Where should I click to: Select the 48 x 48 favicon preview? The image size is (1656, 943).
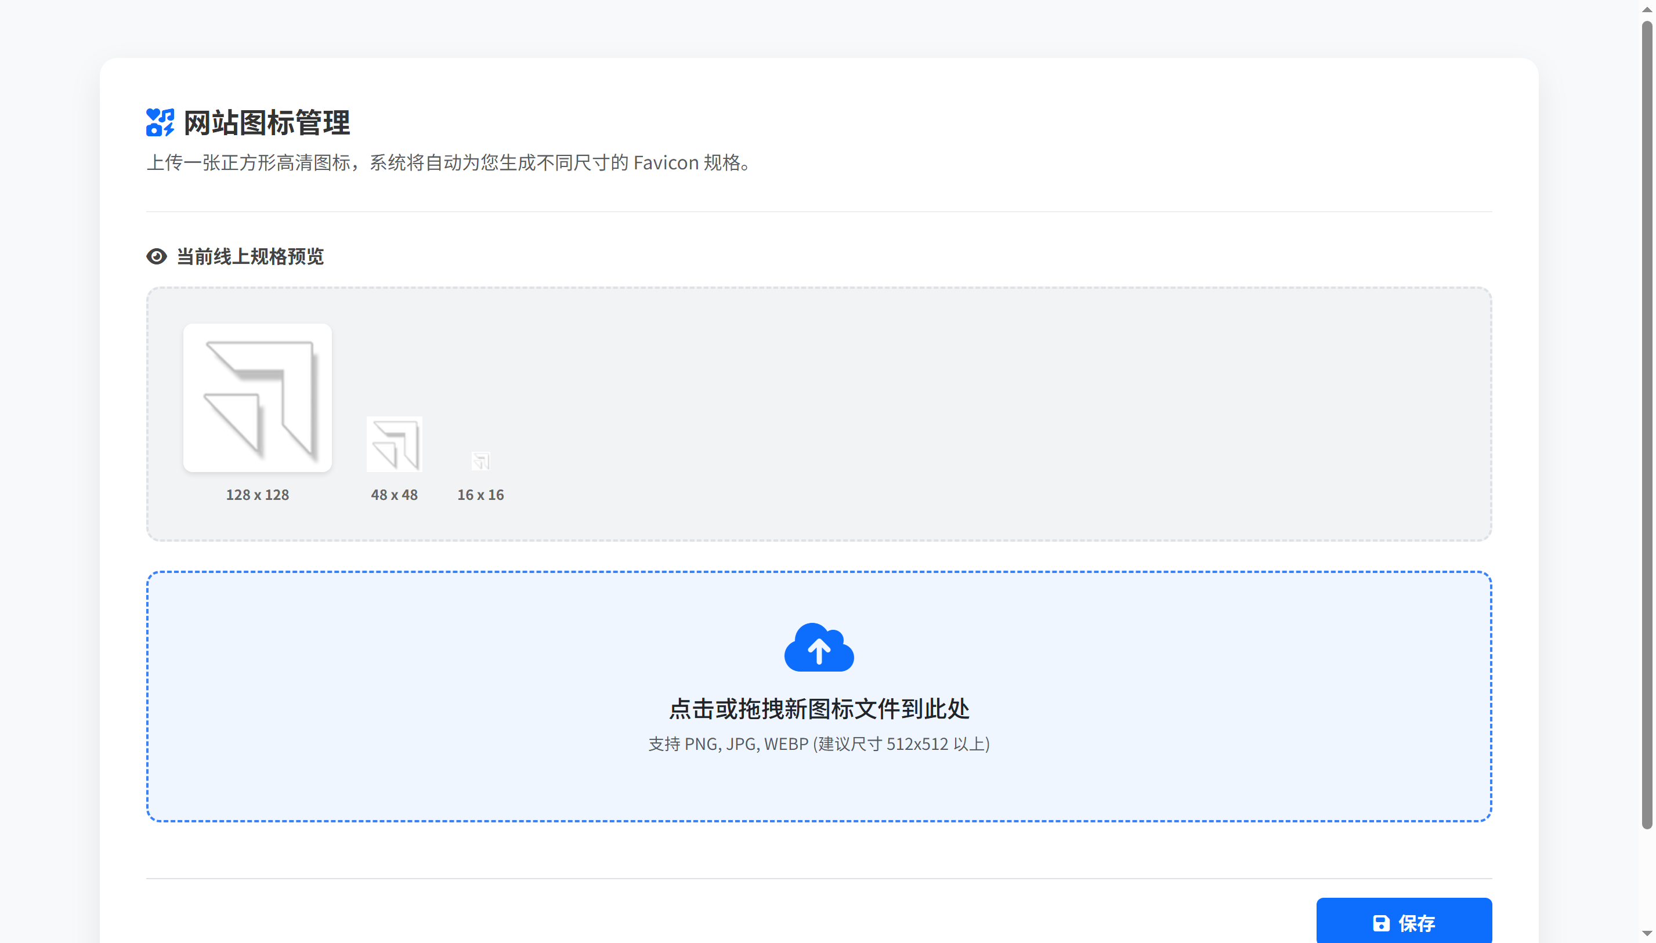pos(394,444)
